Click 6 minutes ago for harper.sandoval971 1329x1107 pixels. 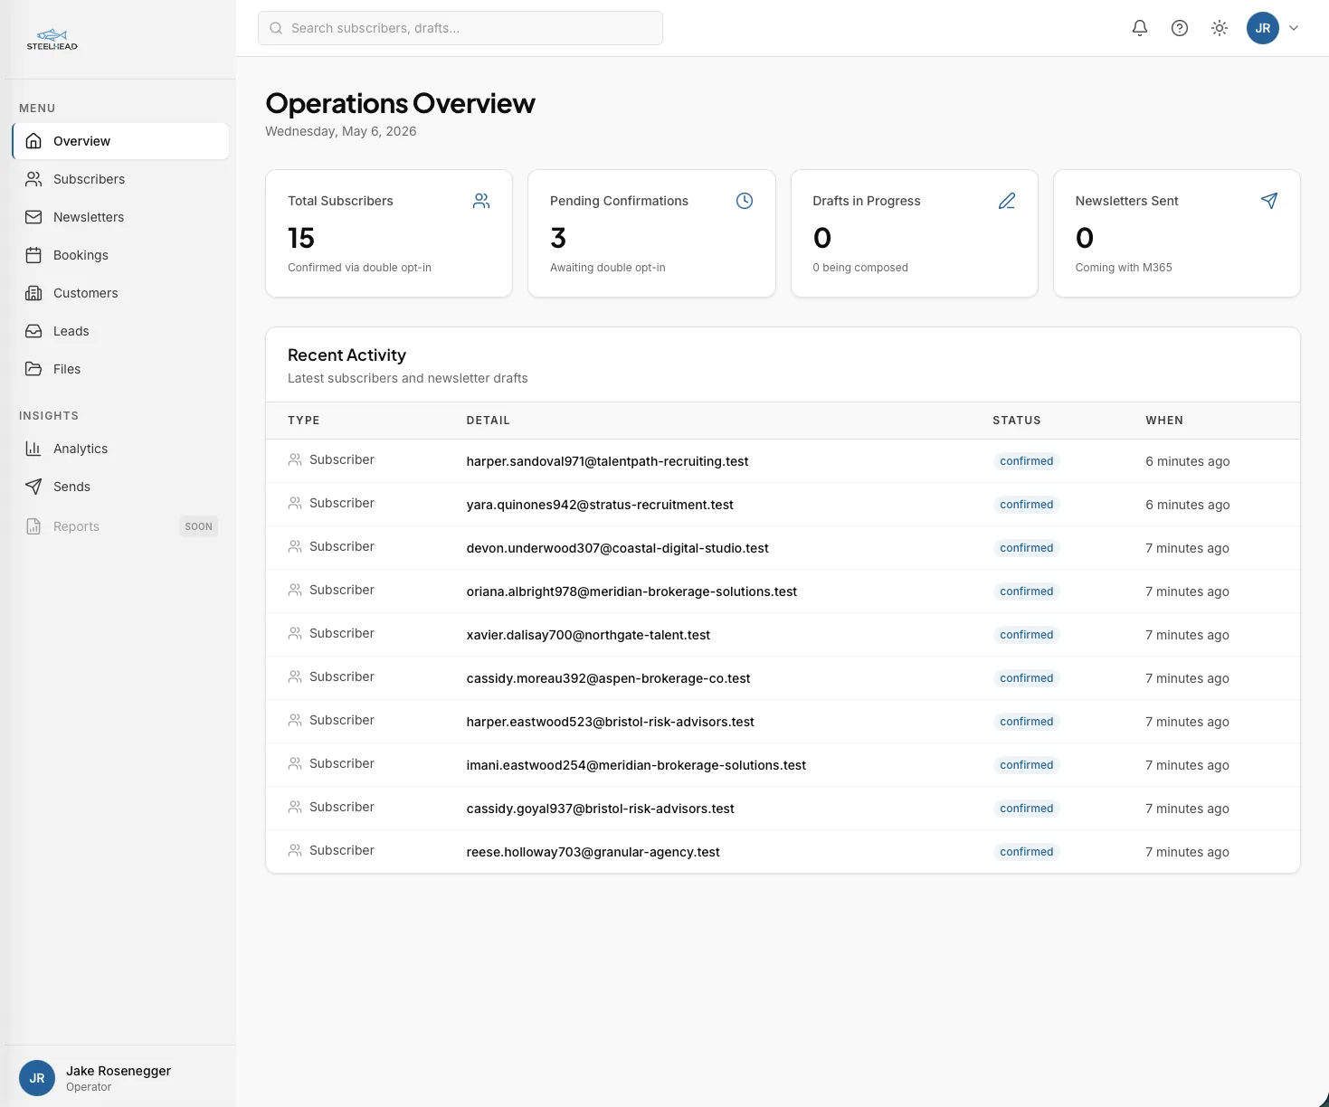[1187, 461]
